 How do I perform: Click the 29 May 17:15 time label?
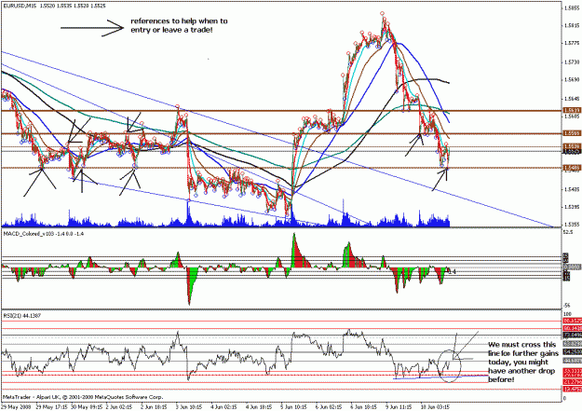point(51,407)
